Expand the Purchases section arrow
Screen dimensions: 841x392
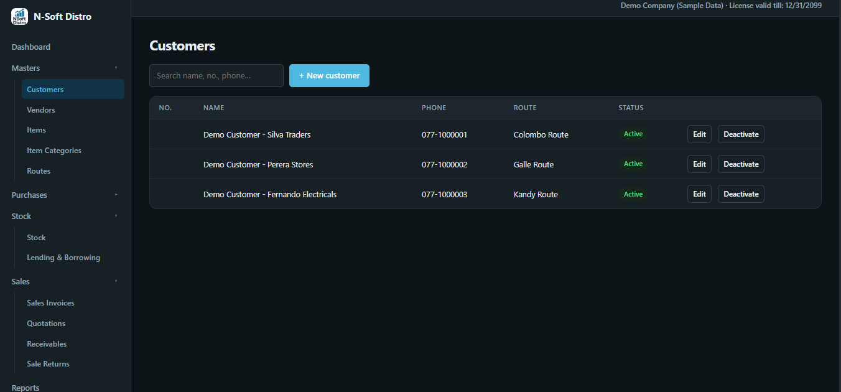point(116,195)
